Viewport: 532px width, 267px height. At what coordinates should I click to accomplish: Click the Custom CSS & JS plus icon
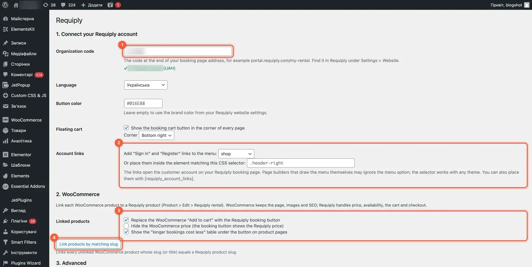point(6,95)
